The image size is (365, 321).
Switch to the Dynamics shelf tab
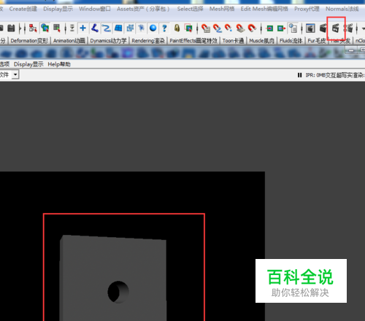pyautogui.click(x=108, y=41)
